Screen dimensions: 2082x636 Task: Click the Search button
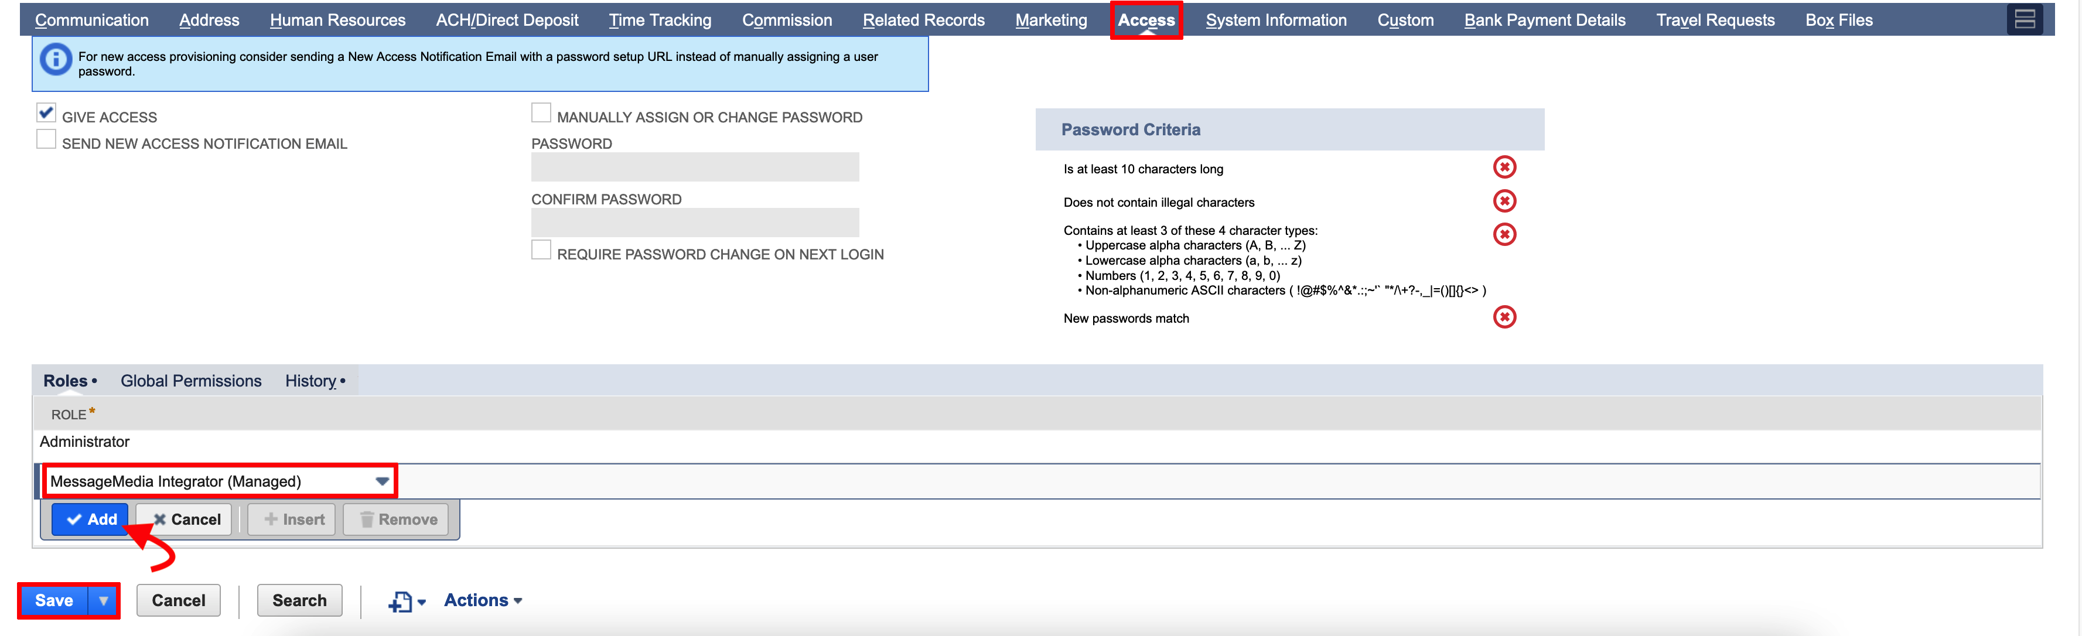(x=299, y=600)
